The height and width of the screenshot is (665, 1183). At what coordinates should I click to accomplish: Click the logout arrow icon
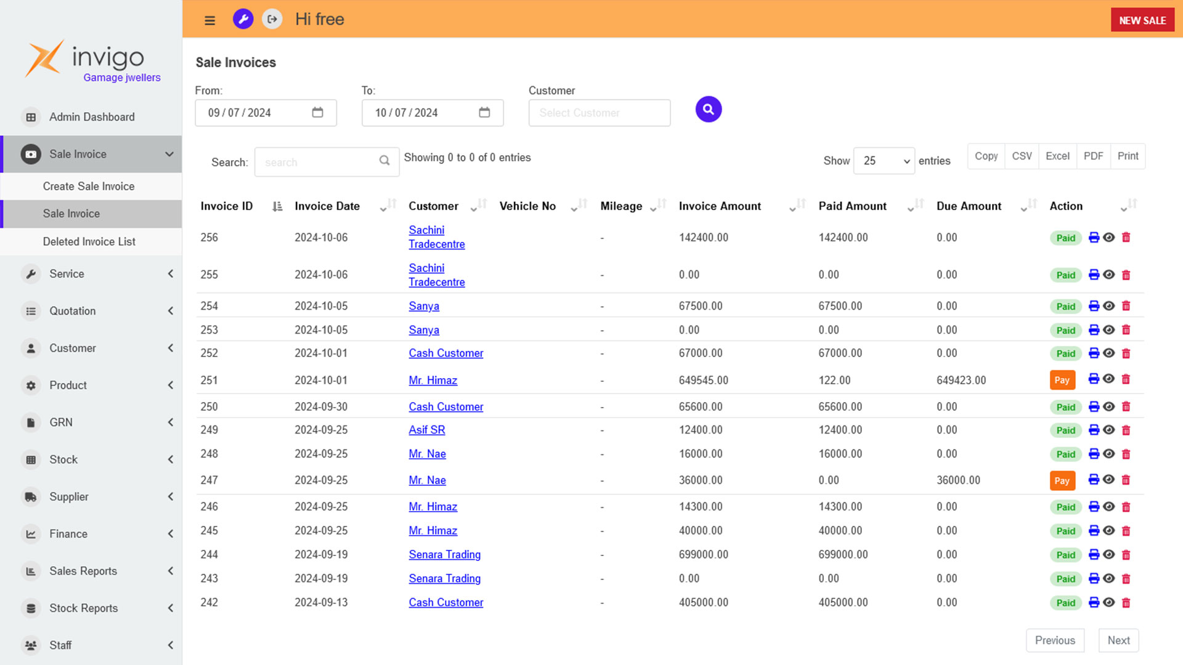pyautogui.click(x=272, y=19)
